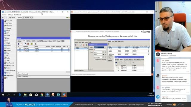Switch to the Filters tab
This screenshot has height=107, width=191.
pos(50,41)
